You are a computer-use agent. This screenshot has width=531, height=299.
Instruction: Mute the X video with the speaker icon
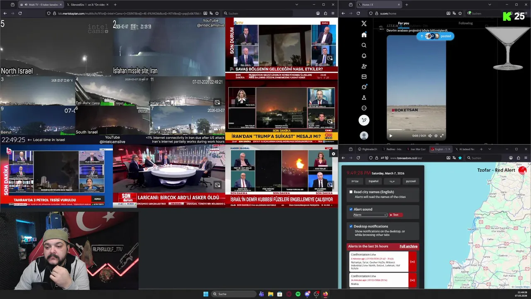[x=430, y=136]
